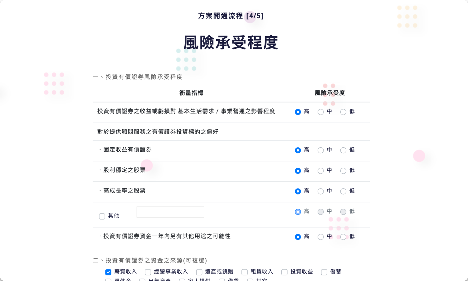Image resolution: width=468 pixels, height=281 pixels.
Task: Select 中 for 基本生活需求 impact row
Action: (x=320, y=112)
